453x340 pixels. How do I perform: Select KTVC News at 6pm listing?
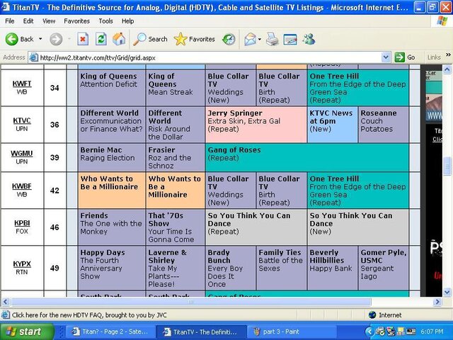(333, 125)
